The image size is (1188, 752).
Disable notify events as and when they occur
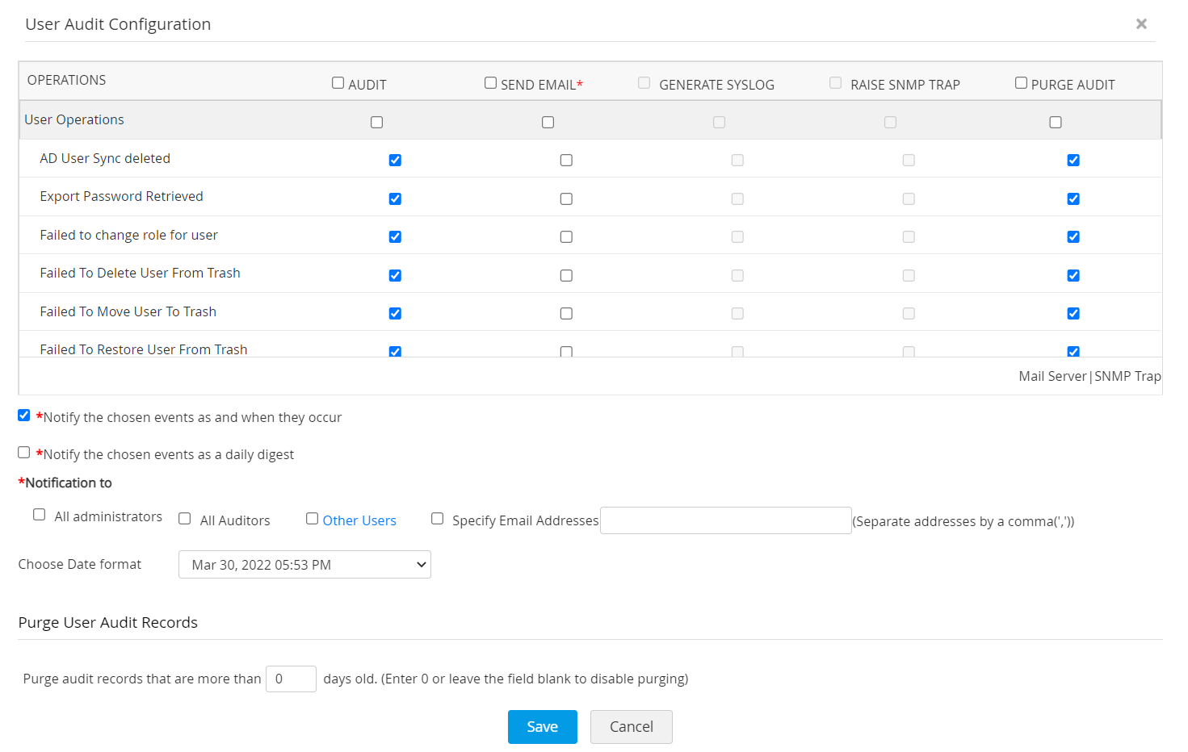click(x=24, y=416)
